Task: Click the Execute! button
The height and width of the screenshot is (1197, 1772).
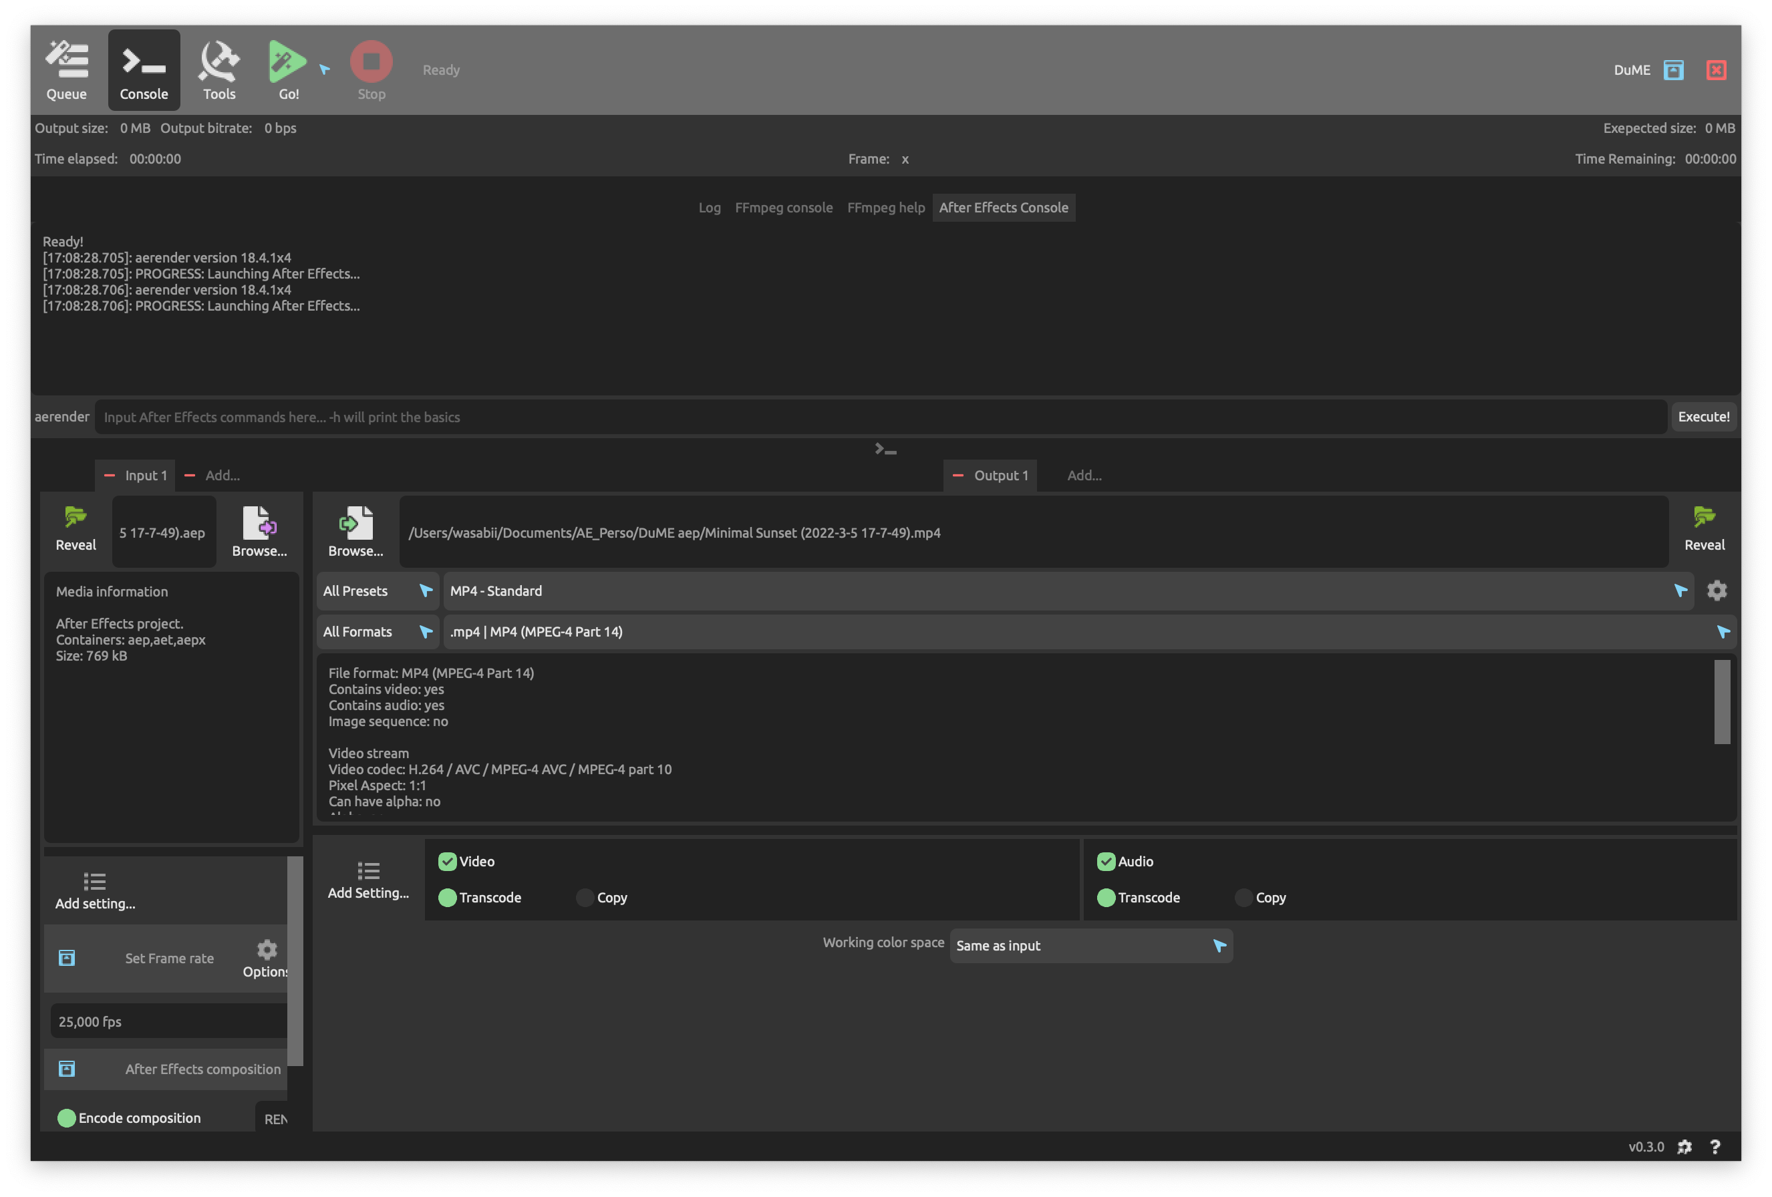Action: [x=1703, y=417]
